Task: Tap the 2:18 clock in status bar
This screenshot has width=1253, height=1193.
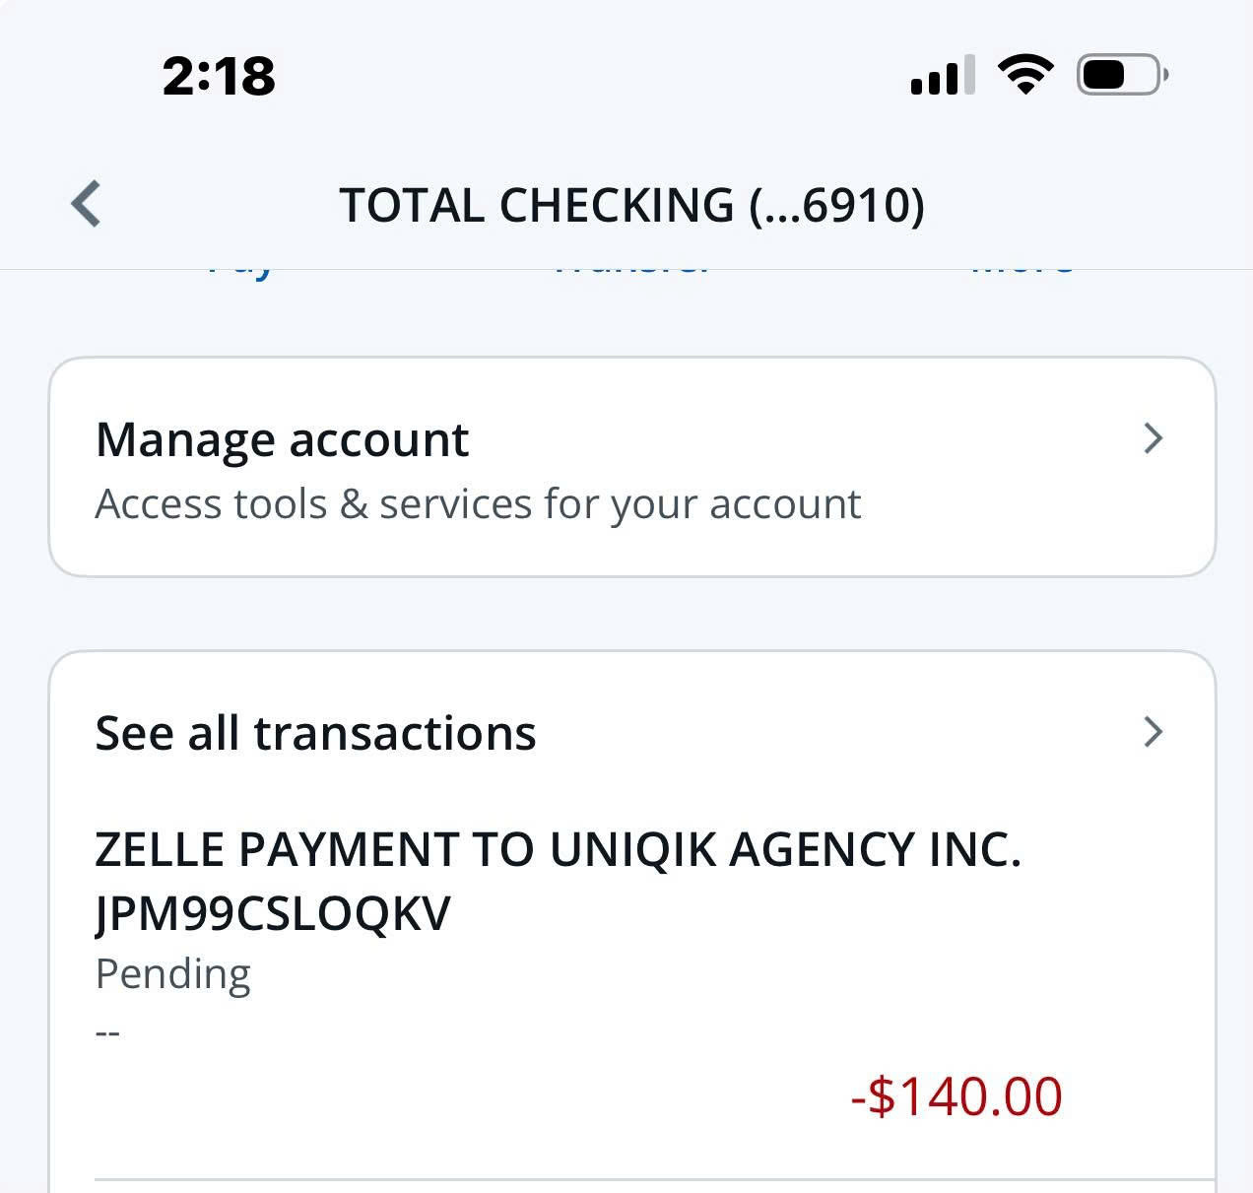Action: (x=219, y=76)
